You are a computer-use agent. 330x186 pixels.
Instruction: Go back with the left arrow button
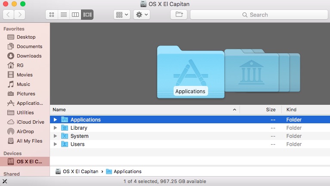point(9,15)
